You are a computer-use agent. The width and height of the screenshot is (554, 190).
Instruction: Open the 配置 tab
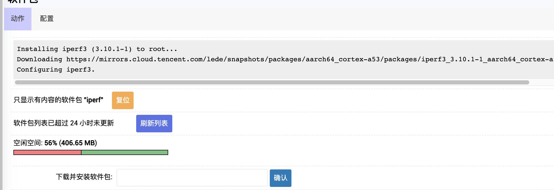(47, 19)
